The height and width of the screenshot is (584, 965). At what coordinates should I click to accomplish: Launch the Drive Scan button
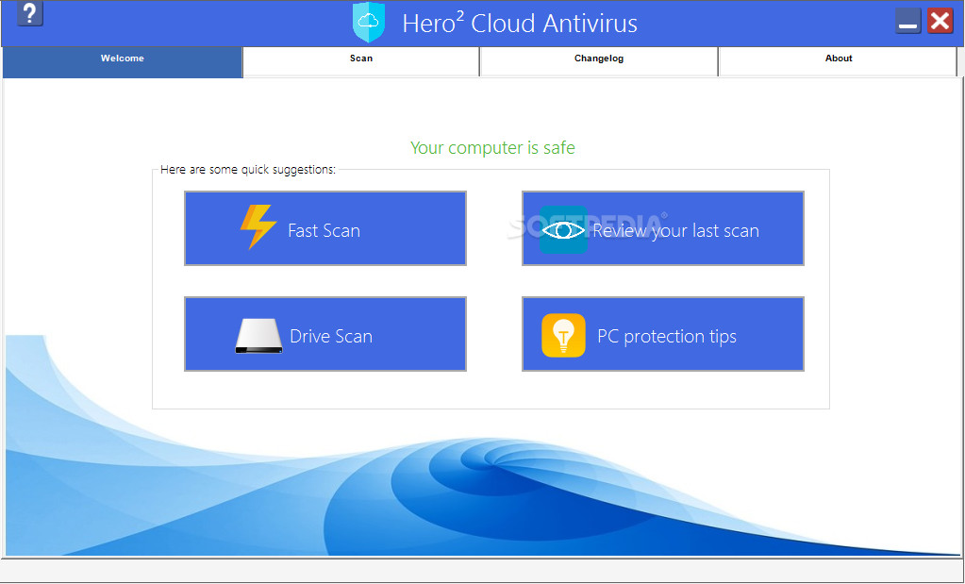[325, 334]
